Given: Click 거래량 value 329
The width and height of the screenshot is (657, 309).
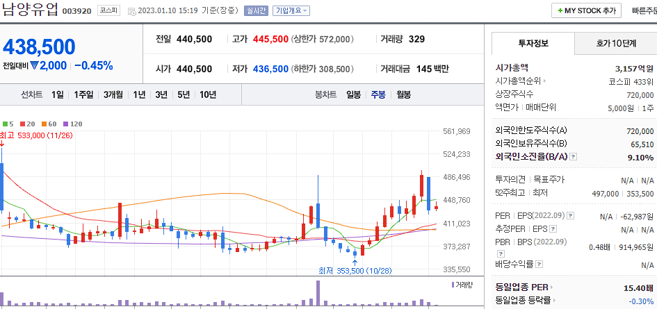Looking at the screenshot, I should pos(416,40).
